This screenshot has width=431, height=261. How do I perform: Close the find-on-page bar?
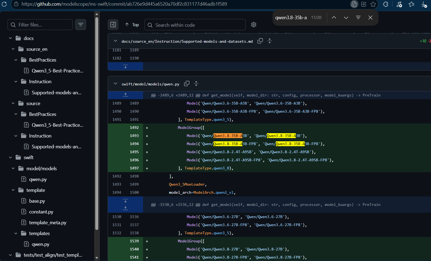click(x=370, y=18)
